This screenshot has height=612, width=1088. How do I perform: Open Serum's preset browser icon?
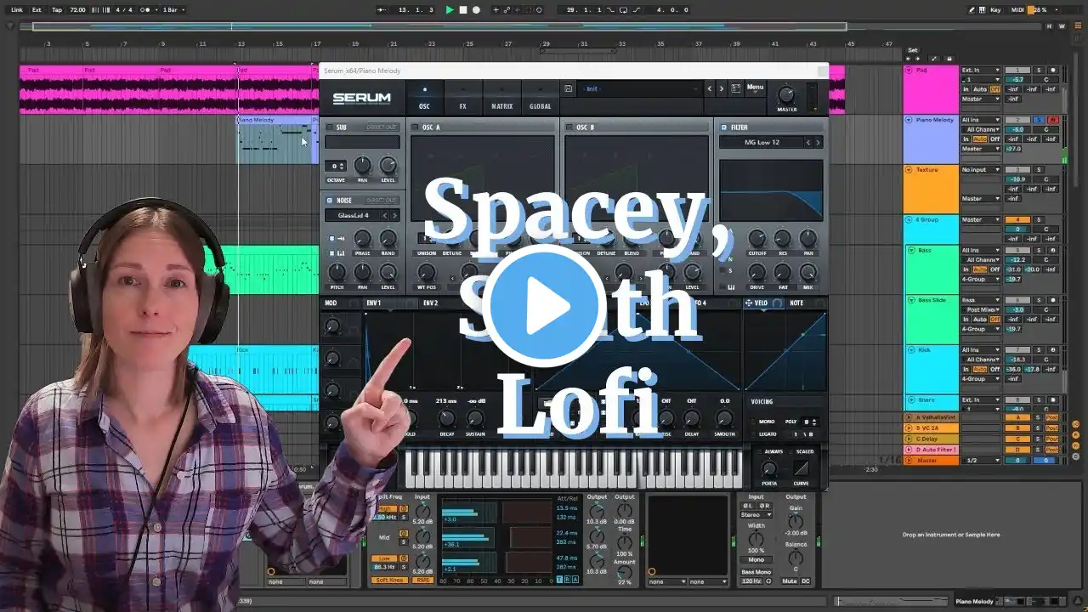coord(734,88)
